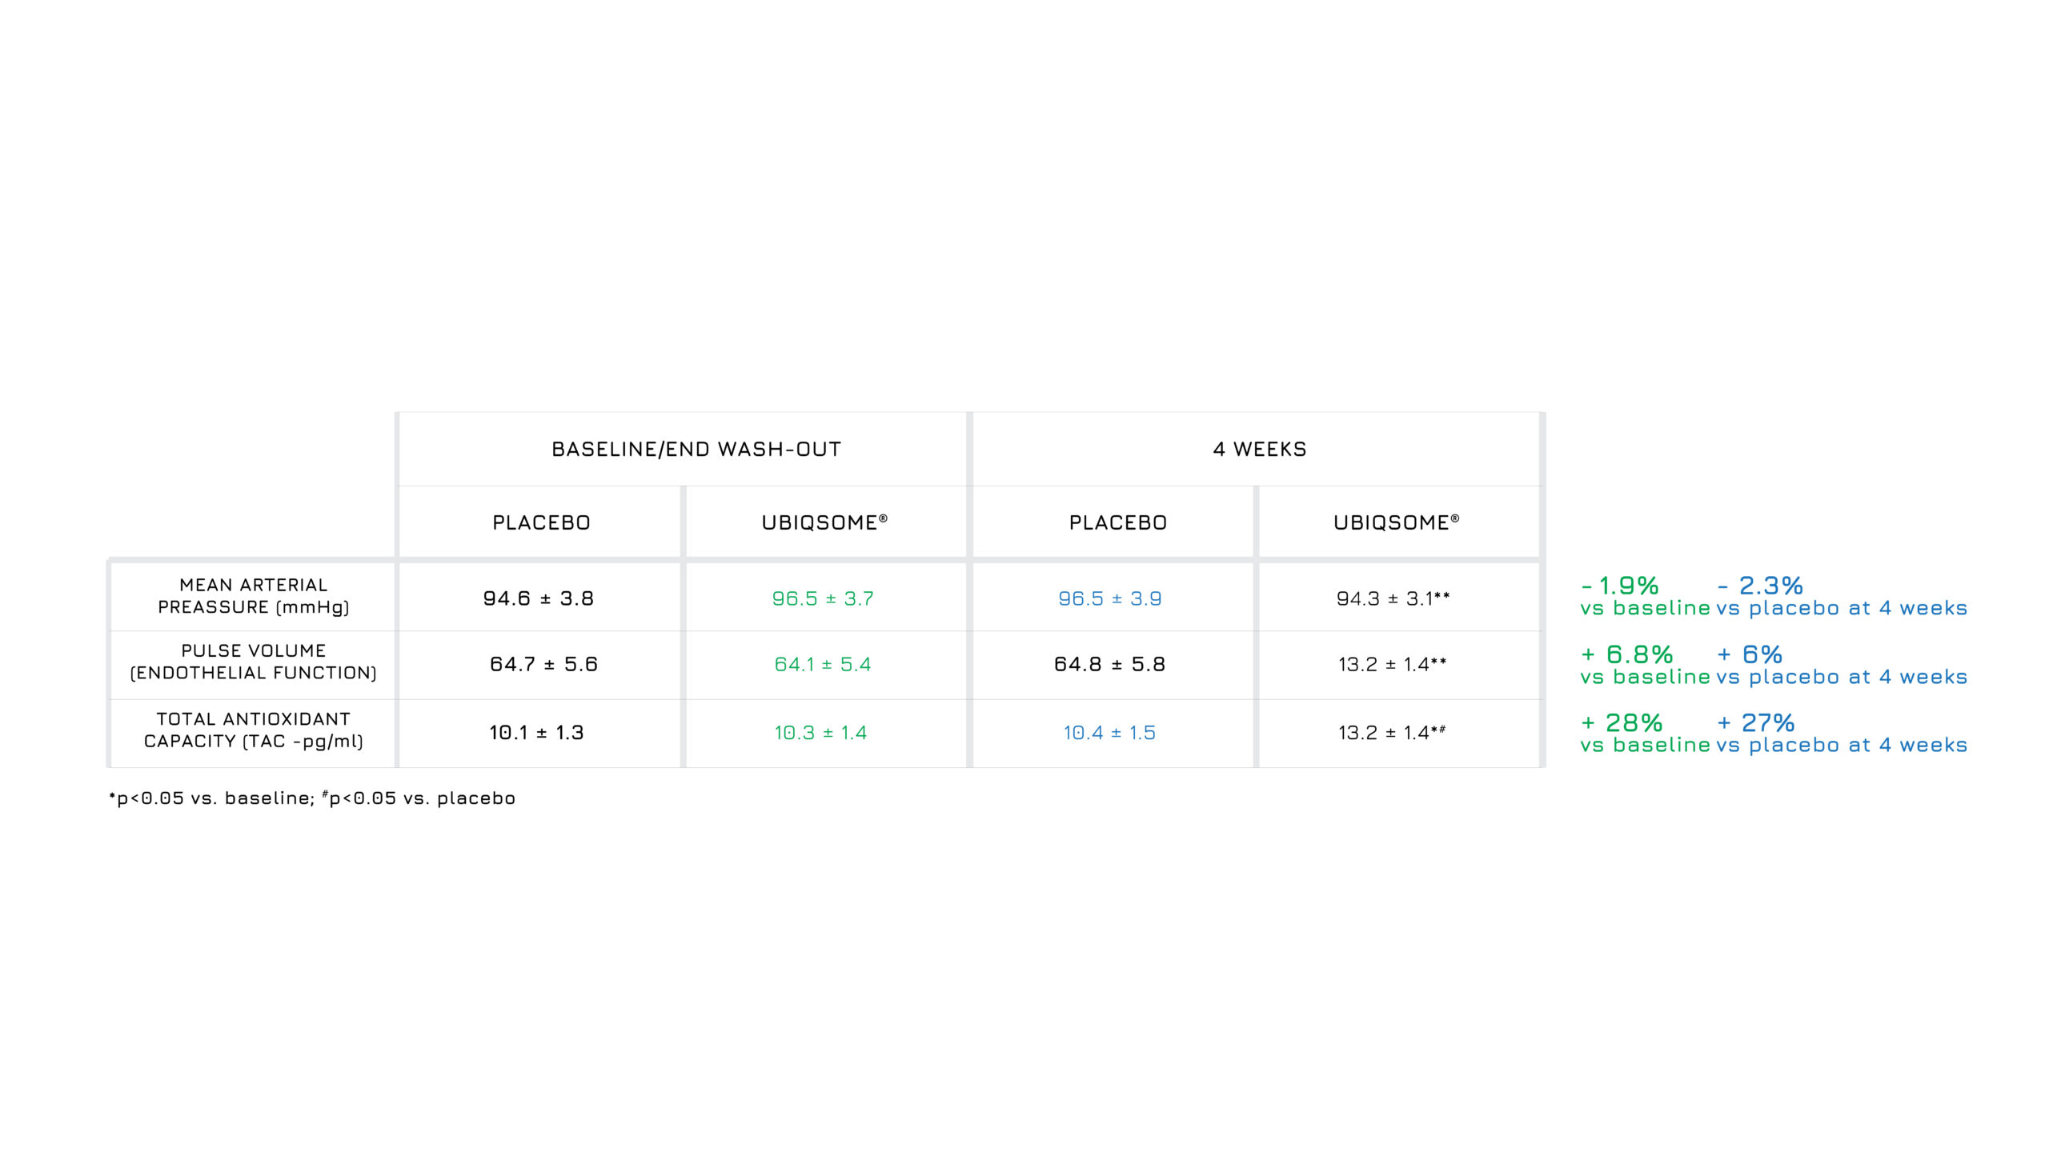Select the 64.7 ± 5.6 cell

tap(543, 664)
